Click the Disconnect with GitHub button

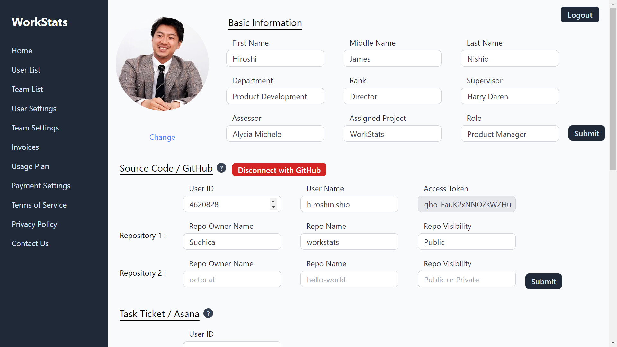pyautogui.click(x=279, y=170)
